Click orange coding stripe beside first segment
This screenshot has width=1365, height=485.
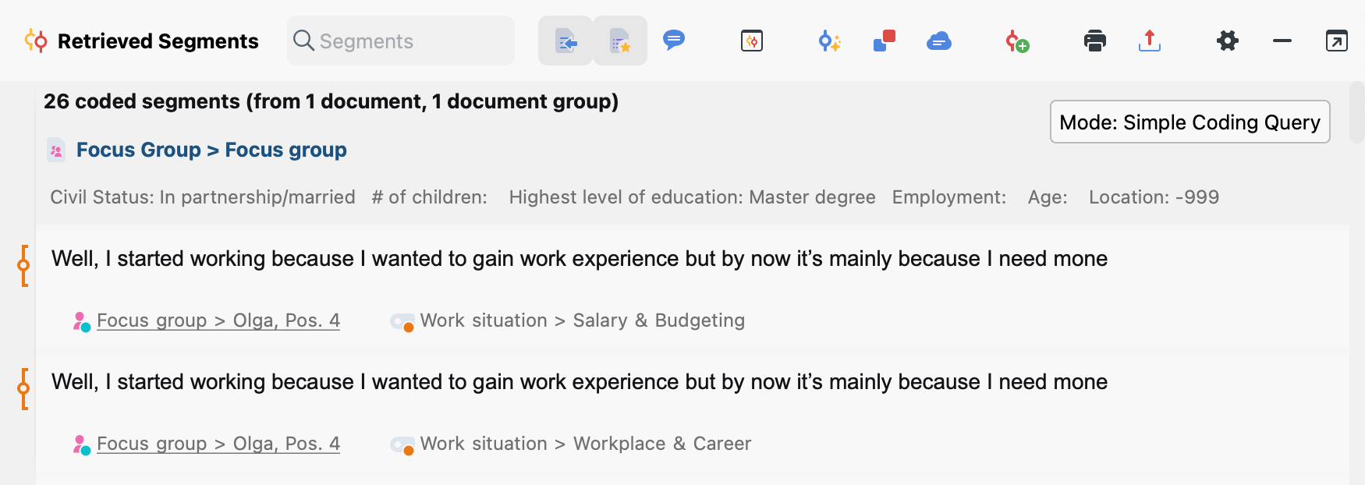tap(23, 265)
